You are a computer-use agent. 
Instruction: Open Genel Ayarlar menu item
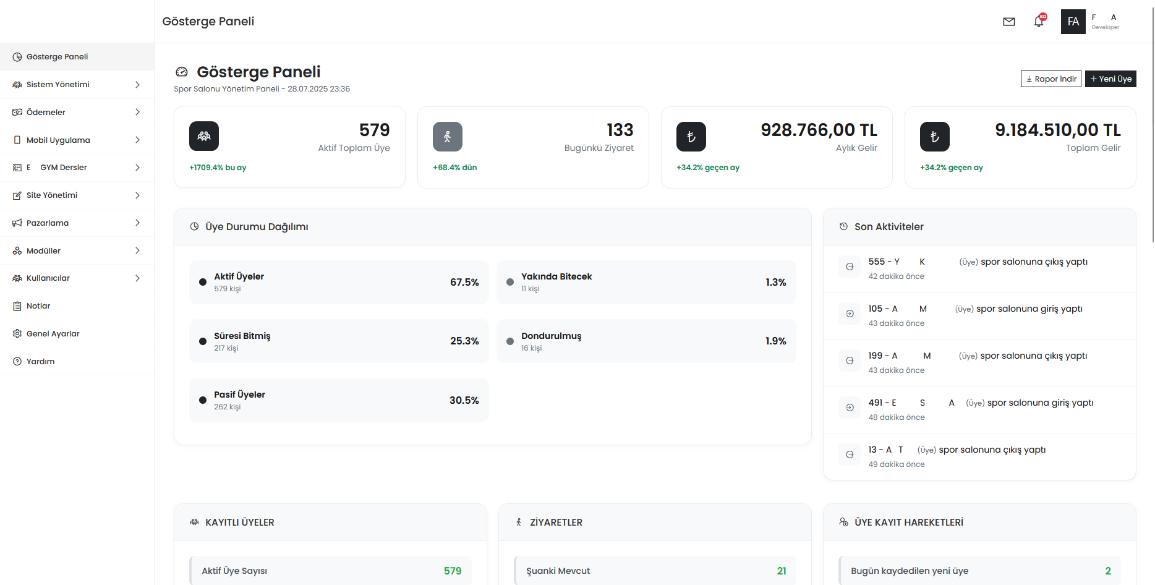coord(77,334)
